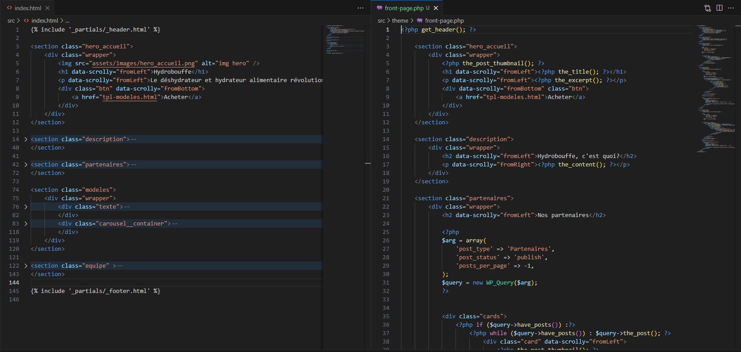Click section class "modeles" line in index.html
The width and height of the screenshot is (741, 352).
73,190
